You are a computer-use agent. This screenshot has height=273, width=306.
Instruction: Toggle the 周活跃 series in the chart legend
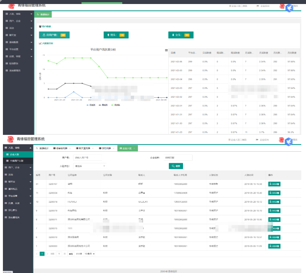[x=103, y=105]
